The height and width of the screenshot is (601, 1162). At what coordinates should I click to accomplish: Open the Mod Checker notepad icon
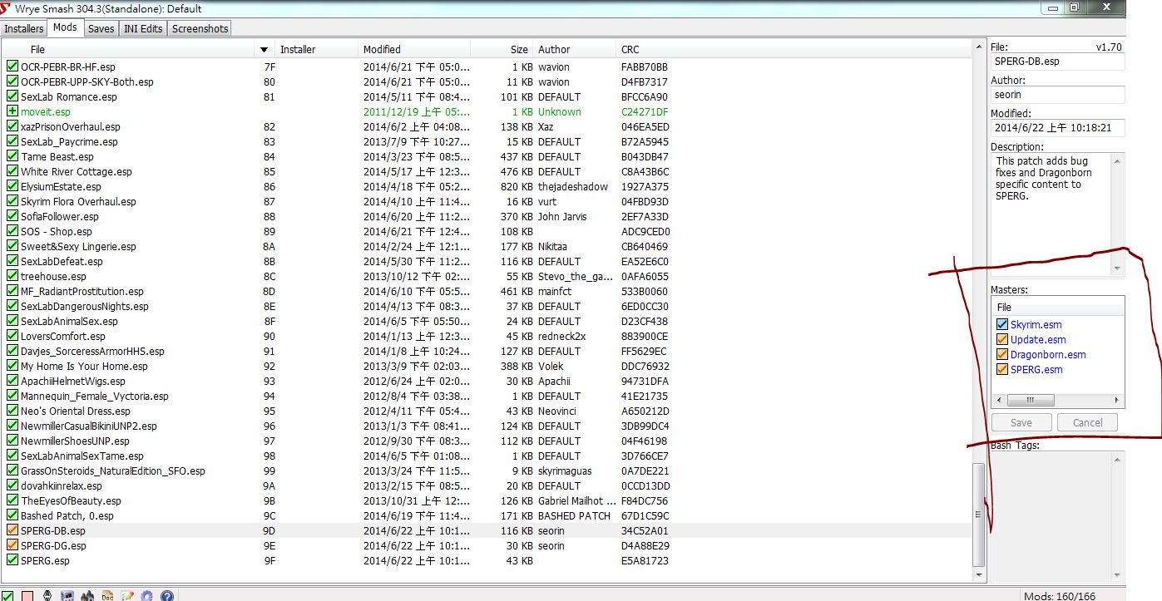[127, 595]
